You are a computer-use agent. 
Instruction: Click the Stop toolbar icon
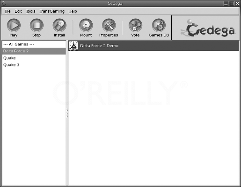37,25
